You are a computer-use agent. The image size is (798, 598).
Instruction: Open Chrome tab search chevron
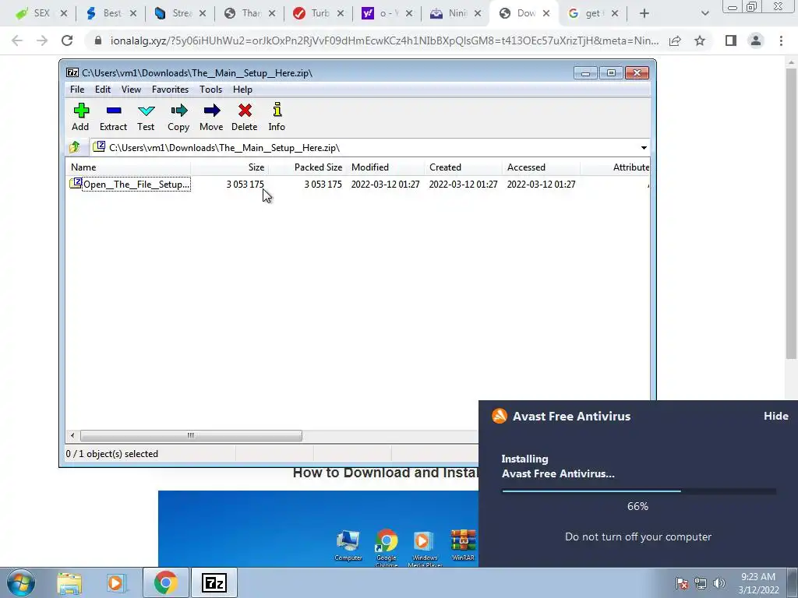(x=704, y=14)
